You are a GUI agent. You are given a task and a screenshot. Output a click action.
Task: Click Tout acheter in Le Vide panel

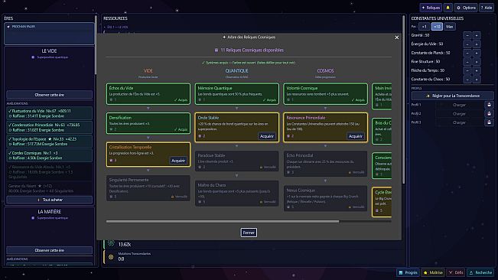pyautogui.click(x=49, y=200)
